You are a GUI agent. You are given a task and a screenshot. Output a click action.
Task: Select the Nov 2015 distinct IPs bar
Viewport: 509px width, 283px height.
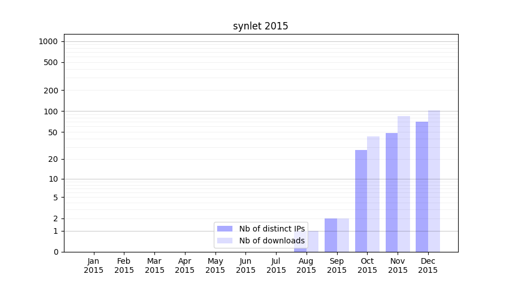click(391, 192)
